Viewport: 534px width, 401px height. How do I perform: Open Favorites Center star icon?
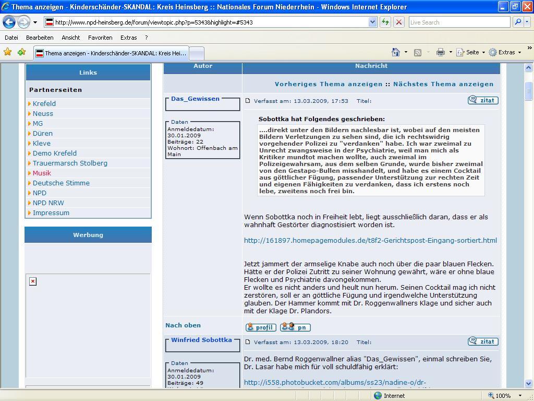(x=7, y=52)
